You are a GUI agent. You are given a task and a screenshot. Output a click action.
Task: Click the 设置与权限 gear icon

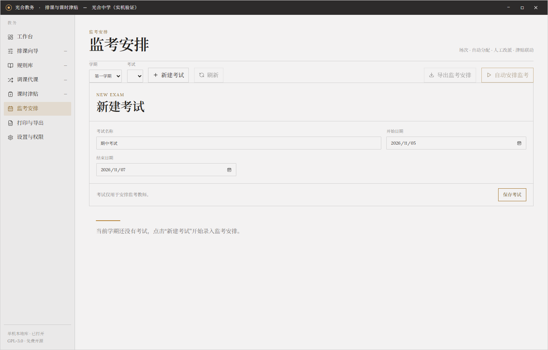[x=10, y=137]
